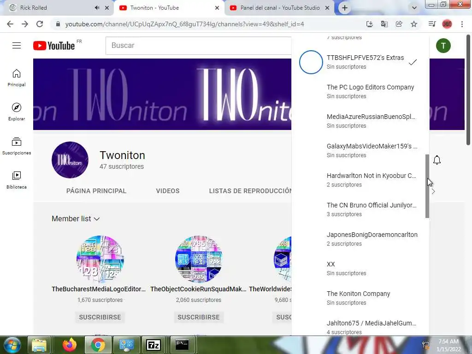The image size is (472, 354).
Task: Click the Twoniton channel banner
Action: pyautogui.click(x=162, y=94)
